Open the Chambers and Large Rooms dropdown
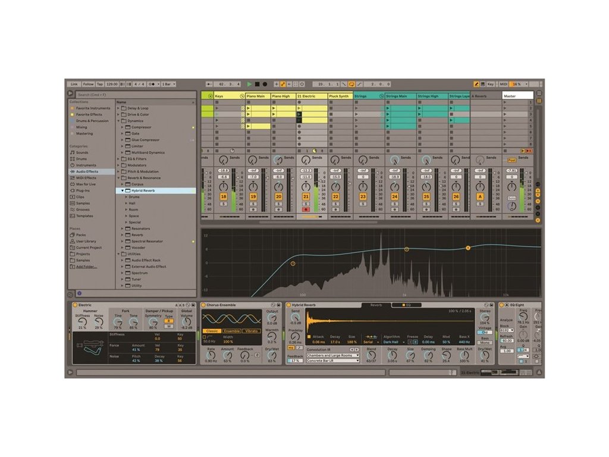This screenshot has width=609, height=457. (x=332, y=355)
